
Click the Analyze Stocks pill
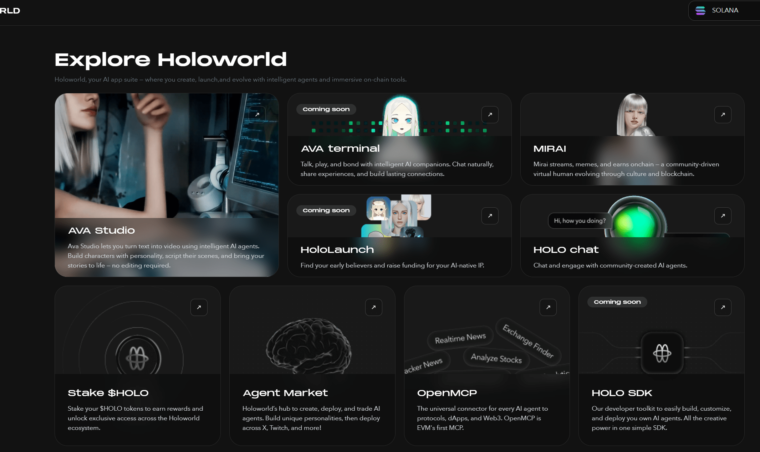(496, 358)
